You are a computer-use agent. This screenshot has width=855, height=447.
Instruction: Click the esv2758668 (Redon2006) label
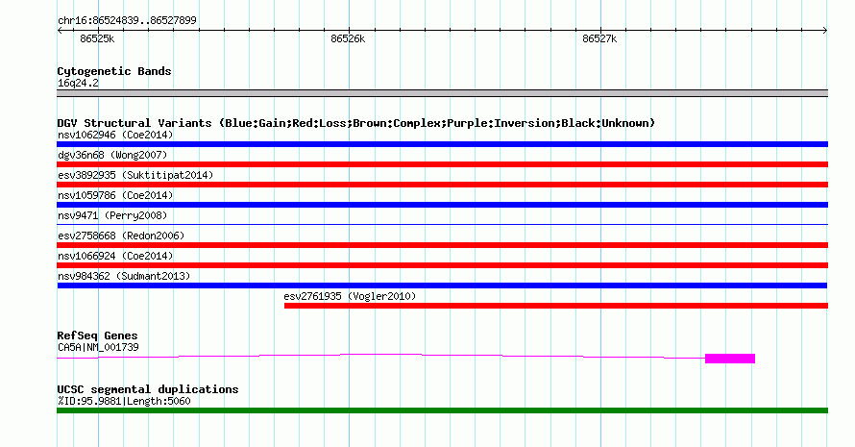click(121, 236)
